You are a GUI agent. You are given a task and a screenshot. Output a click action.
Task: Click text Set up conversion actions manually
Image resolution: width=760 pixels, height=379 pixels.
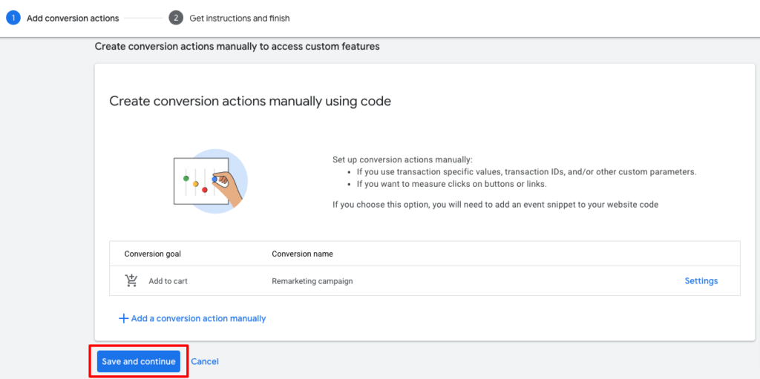click(x=402, y=159)
